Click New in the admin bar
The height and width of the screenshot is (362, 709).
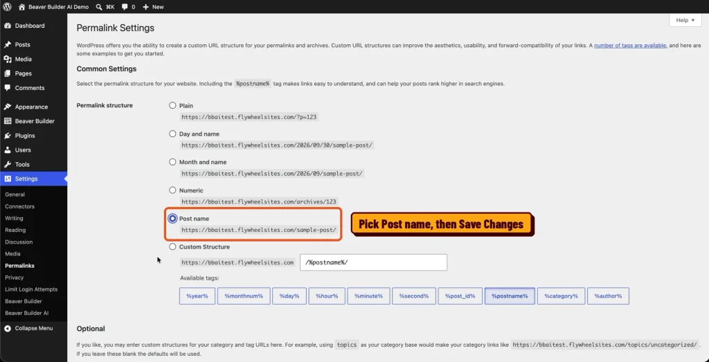point(158,7)
